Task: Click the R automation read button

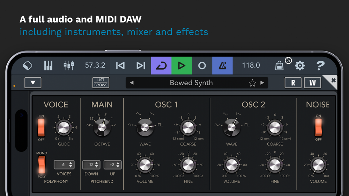Action: point(293,83)
